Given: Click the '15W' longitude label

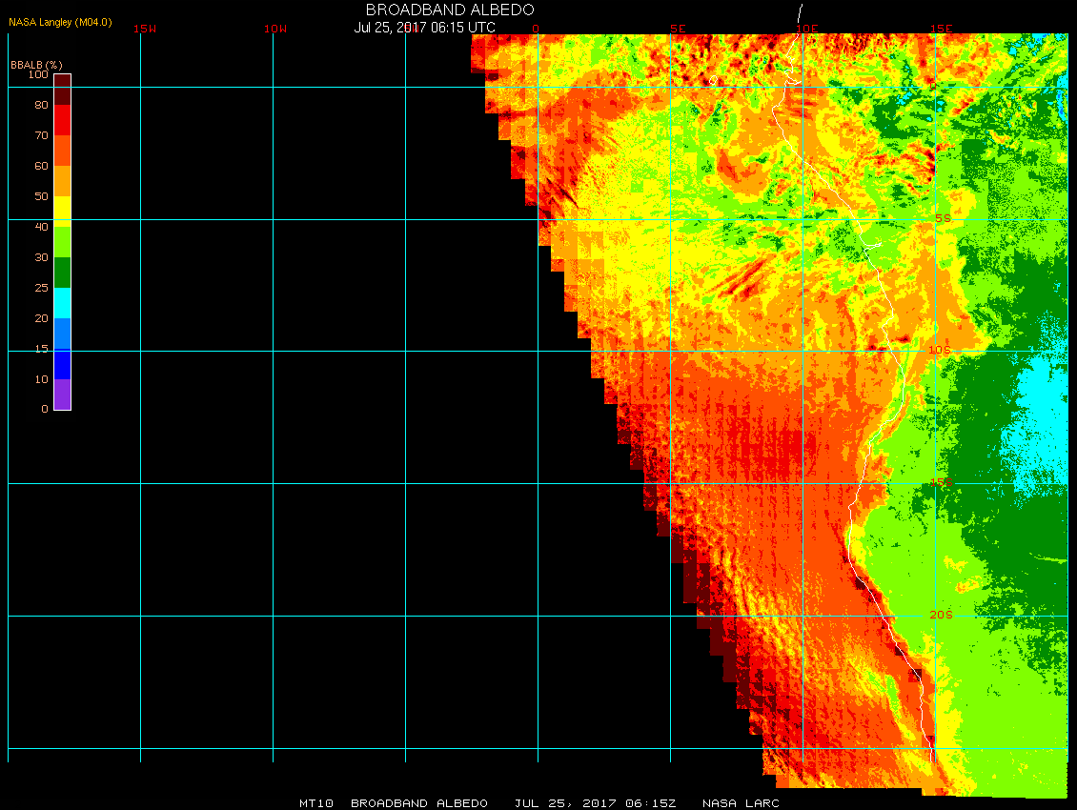Looking at the screenshot, I should pyautogui.click(x=144, y=29).
